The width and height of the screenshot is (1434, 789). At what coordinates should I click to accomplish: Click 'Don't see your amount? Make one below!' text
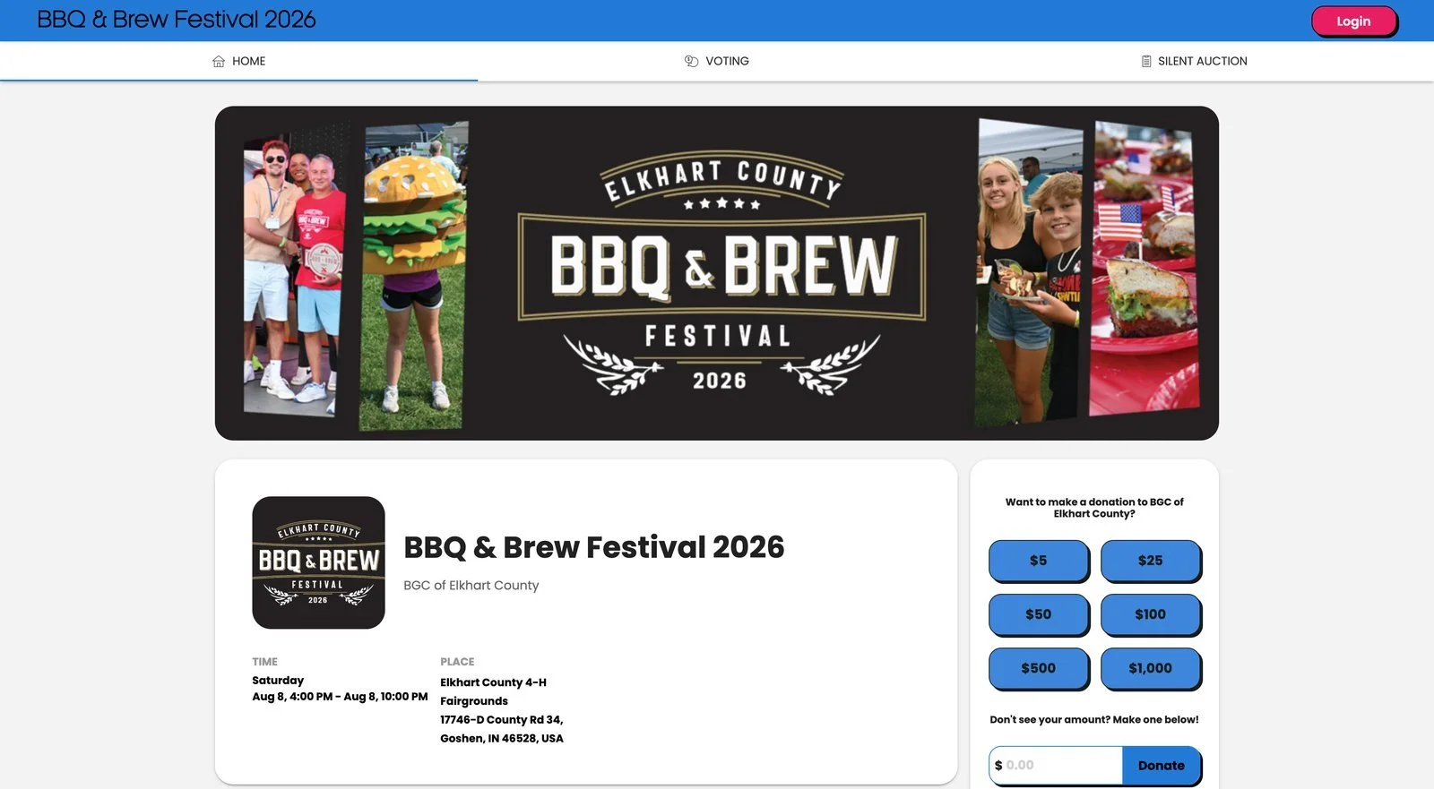pyautogui.click(x=1094, y=719)
